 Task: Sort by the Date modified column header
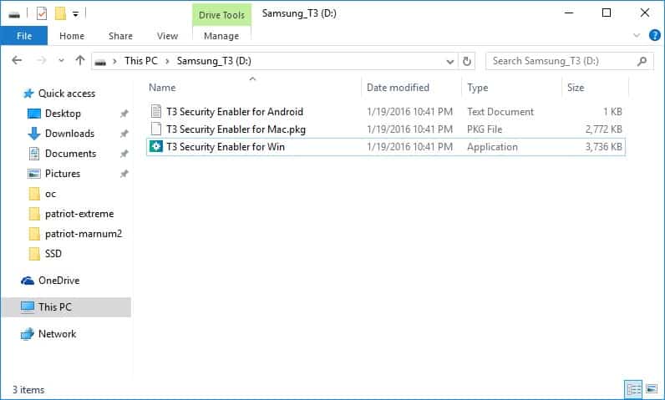(x=398, y=88)
